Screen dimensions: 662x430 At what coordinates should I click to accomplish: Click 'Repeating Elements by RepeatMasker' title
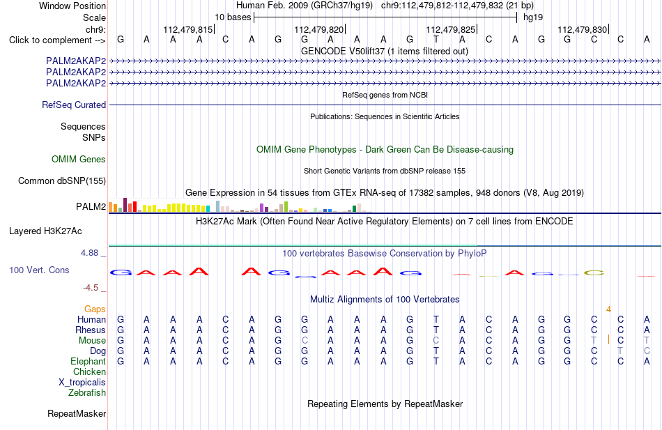coord(385,404)
